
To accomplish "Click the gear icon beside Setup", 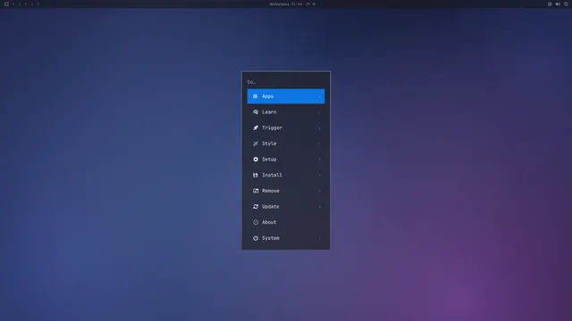I will tap(256, 160).
